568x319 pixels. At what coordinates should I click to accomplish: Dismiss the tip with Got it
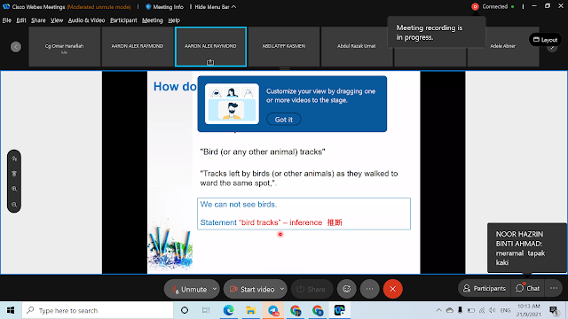pyautogui.click(x=284, y=120)
